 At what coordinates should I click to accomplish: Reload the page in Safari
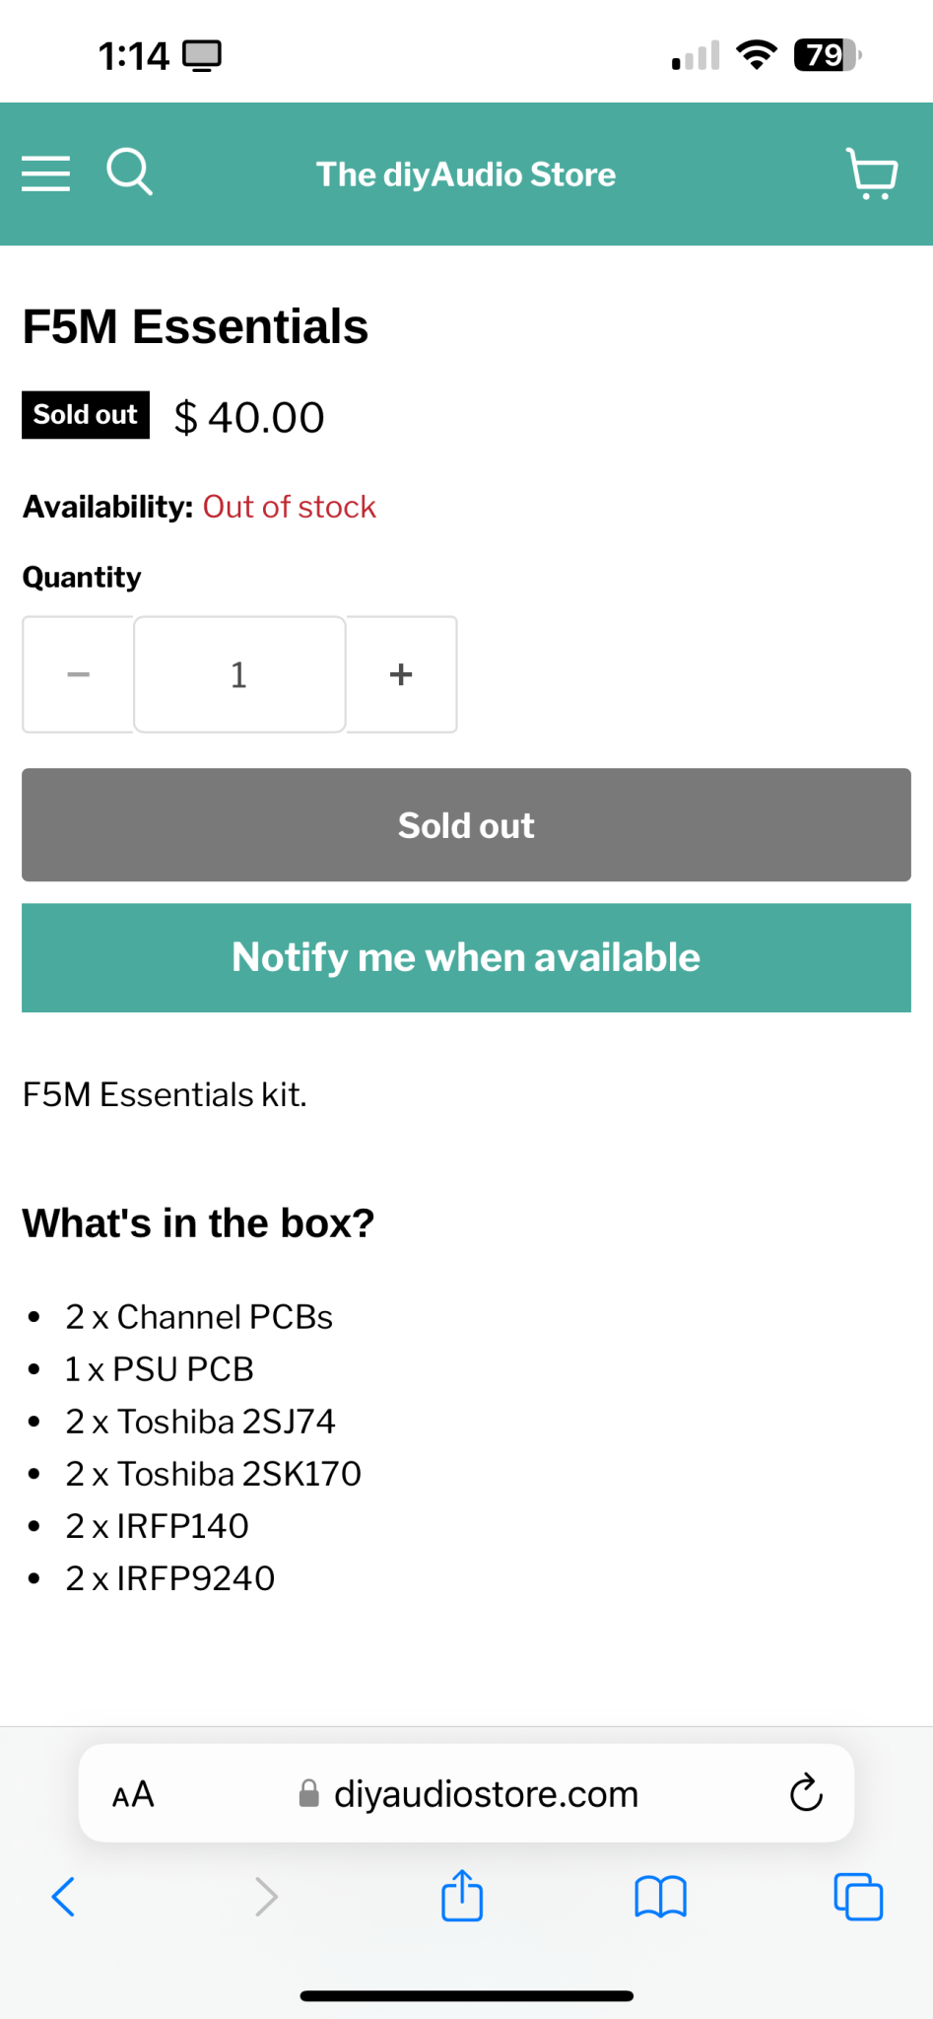(806, 1793)
